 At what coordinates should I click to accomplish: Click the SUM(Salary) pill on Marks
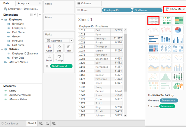point(61,66)
